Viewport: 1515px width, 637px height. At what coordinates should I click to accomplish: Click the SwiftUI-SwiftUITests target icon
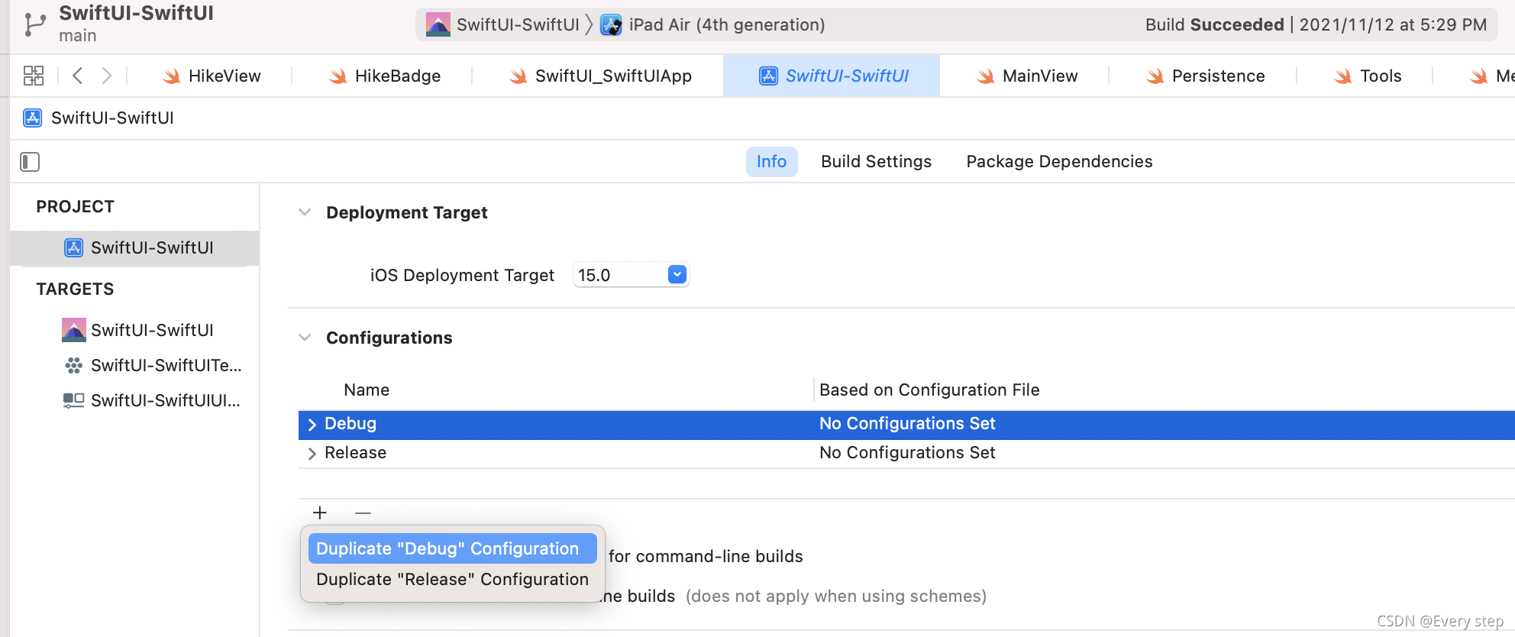(x=74, y=366)
